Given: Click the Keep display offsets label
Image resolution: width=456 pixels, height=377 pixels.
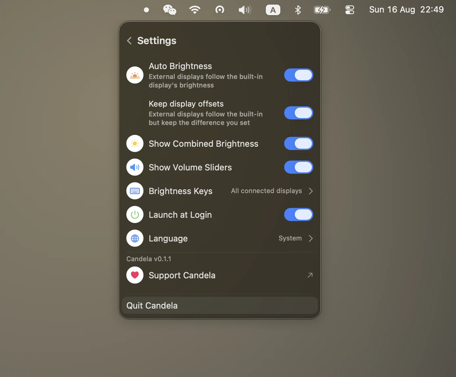Looking at the screenshot, I should point(186,104).
